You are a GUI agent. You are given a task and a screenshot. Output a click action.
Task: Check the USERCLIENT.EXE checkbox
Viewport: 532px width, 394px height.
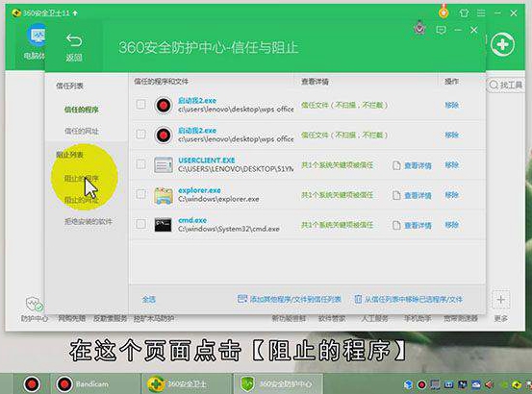pos(140,164)
